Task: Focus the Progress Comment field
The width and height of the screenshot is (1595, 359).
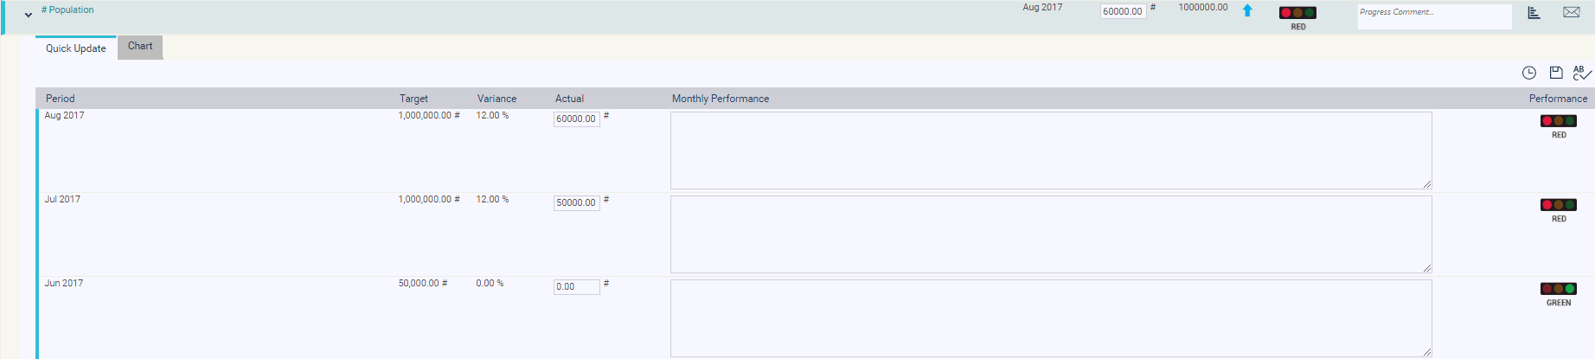Action: [1434, 16]
